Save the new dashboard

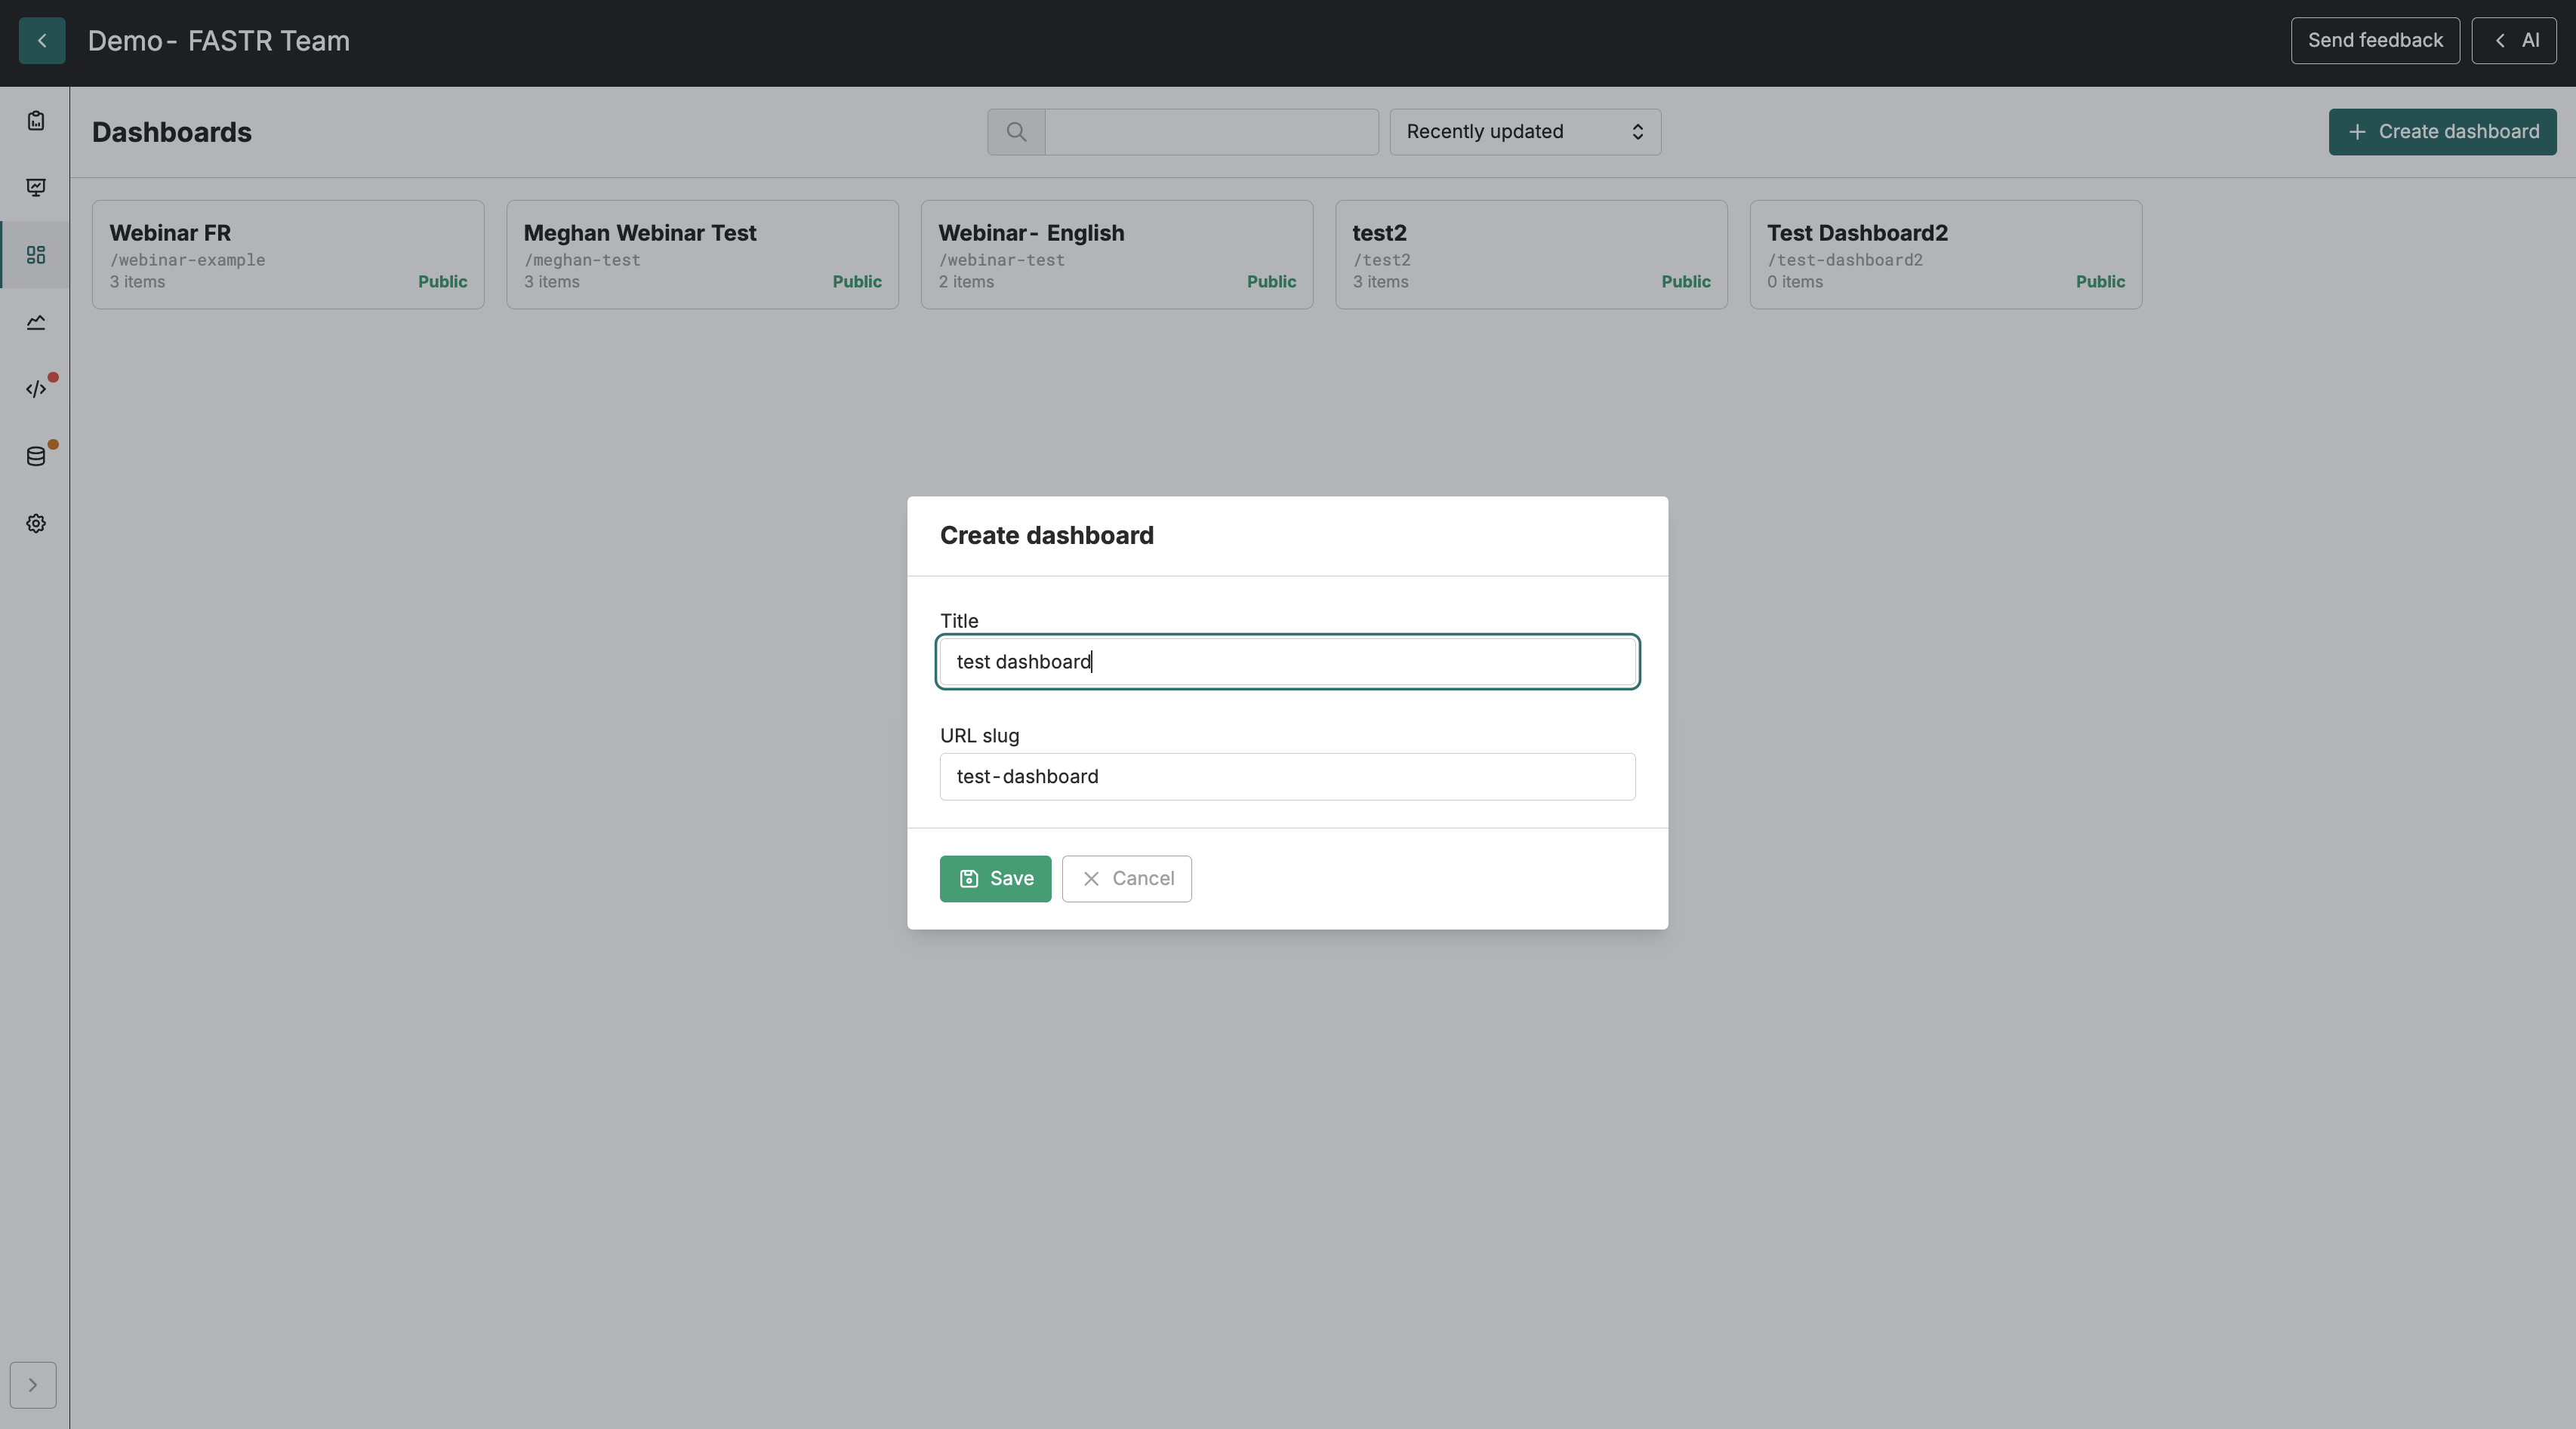[995, 878]
